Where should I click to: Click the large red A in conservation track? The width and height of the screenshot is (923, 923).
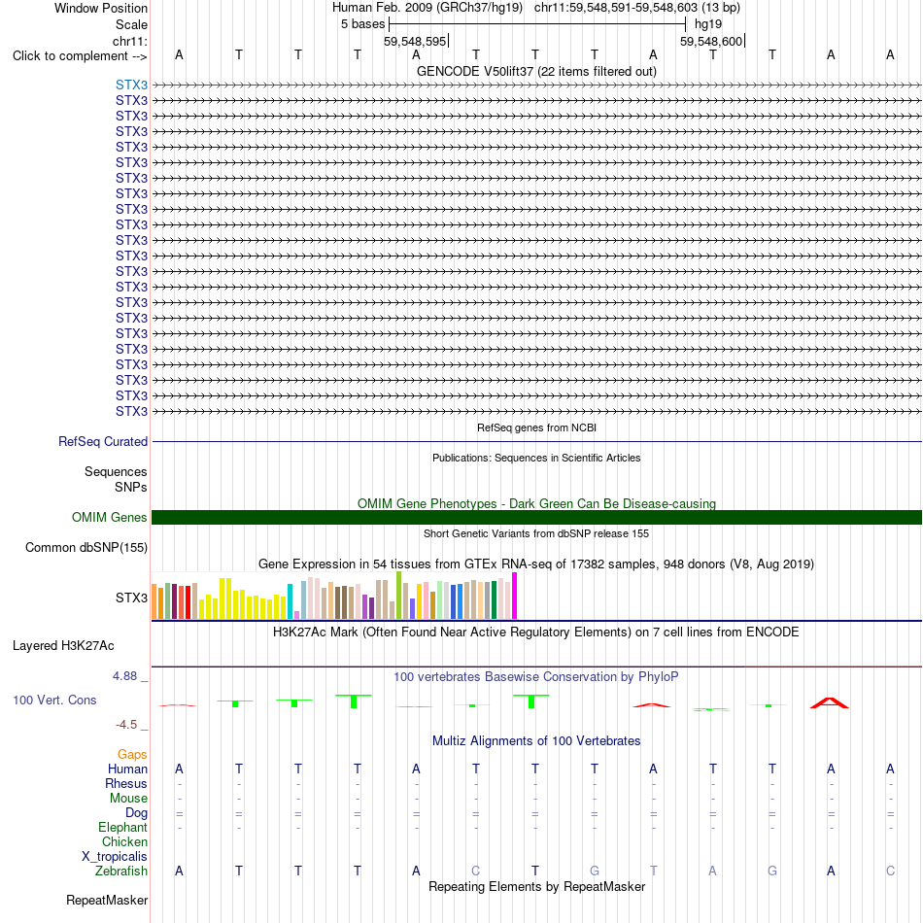tap(830, 702)
